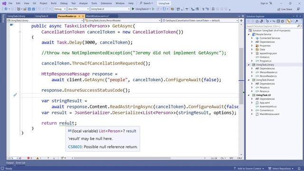
Task: Click the Search Solution Explorer input field
Action: coord(271,26)
